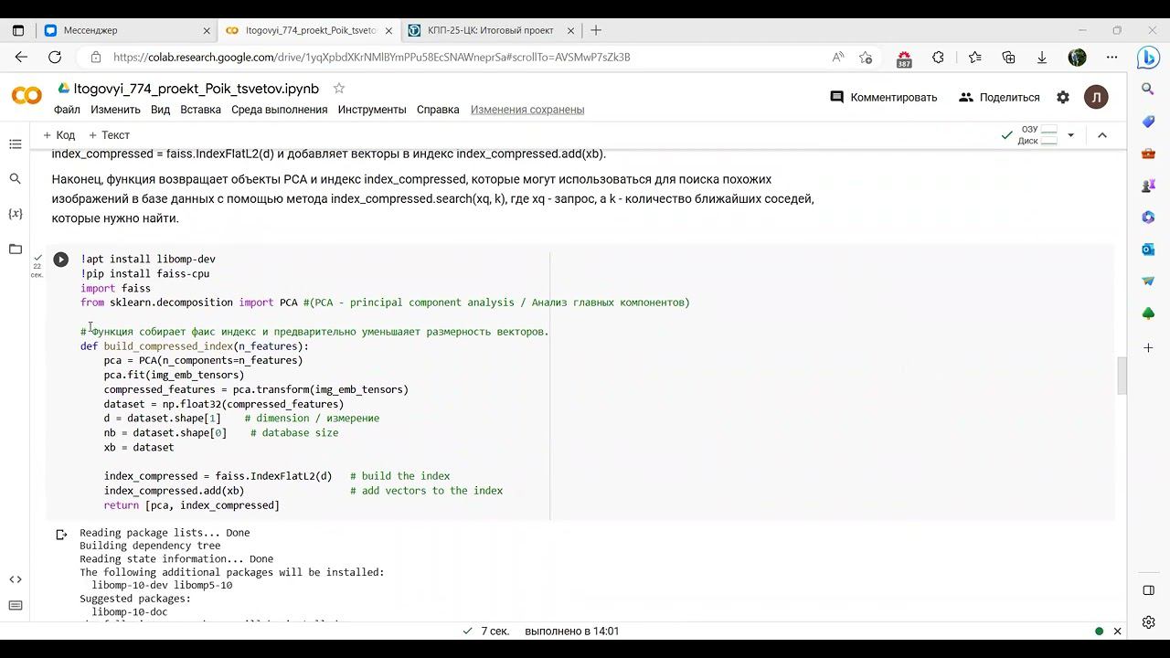Star the notebook with the star icon
This screenshot has height=658, width=1170.
pyautogui.click(x=339, y=89)
